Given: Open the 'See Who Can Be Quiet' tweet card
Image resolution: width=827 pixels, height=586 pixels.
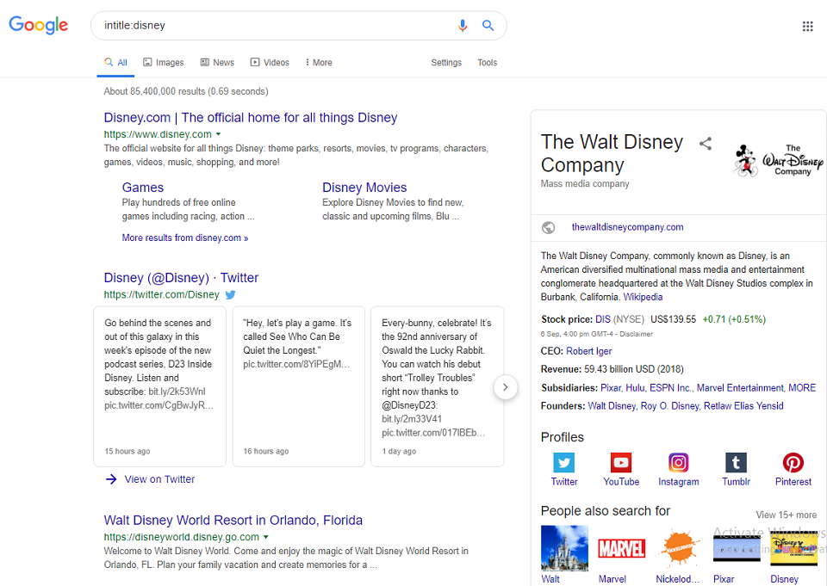Looking at the screenshot, I should [x=299, y=386].
